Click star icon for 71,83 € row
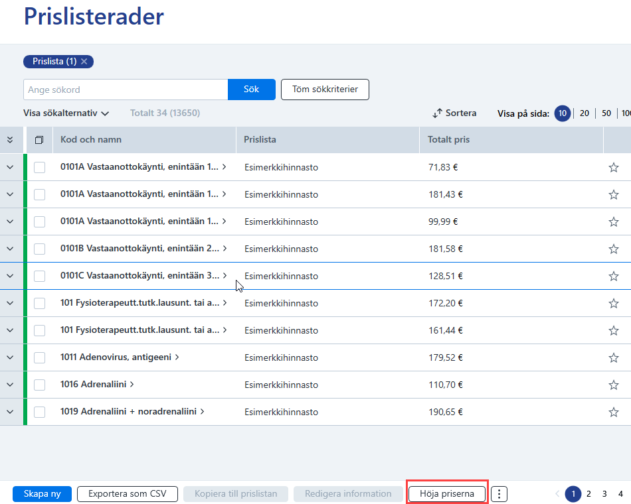 pyautogui.click(x=613, y=167)
